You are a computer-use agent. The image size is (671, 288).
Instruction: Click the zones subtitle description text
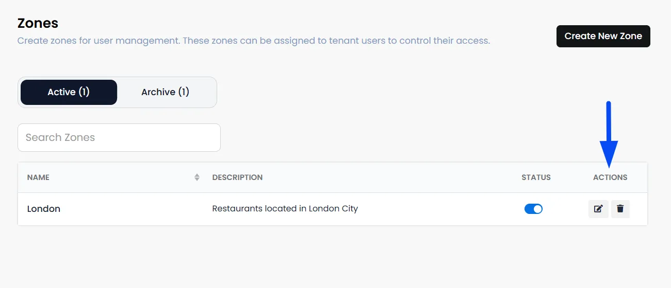(x=254, y=40)
